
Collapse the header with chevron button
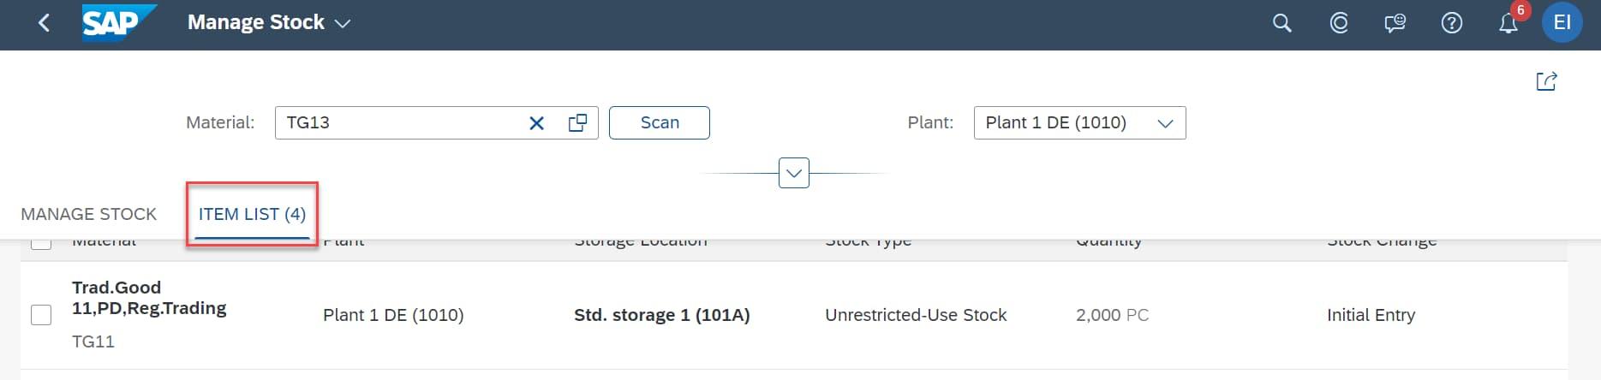[794, 173]
